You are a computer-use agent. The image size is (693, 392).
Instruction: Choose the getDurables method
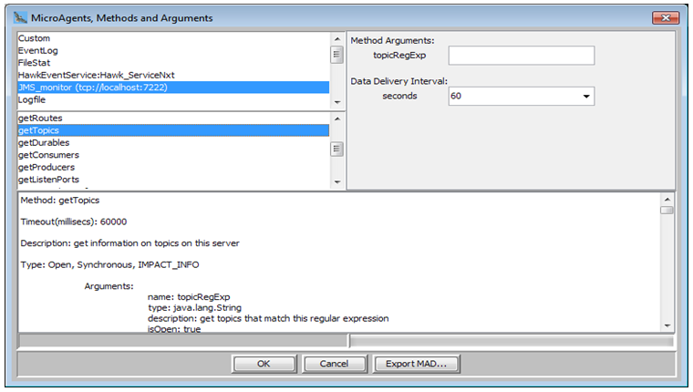173,143
